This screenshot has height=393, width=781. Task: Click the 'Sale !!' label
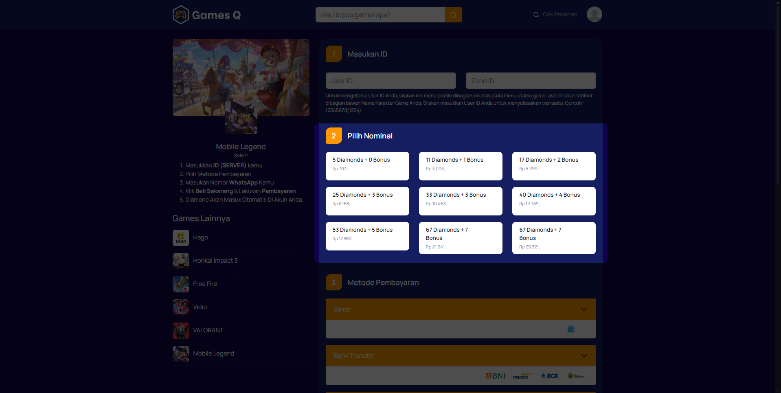pyautogui.click(x=241, y=156)
